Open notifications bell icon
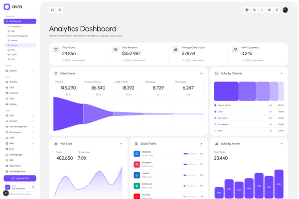The image size is (299, 199). pyautogui.click(x=277, y=10)
